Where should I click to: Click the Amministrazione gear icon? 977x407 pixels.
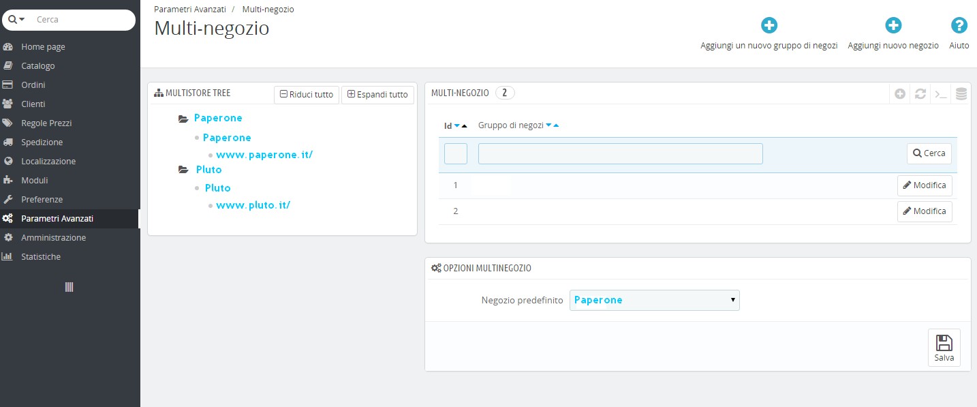(8, 238)
